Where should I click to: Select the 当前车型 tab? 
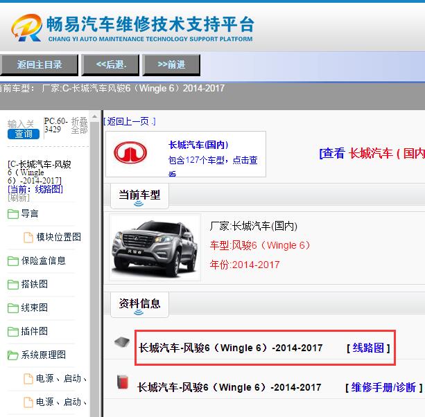pyautogui.click(x=139, y=195)
